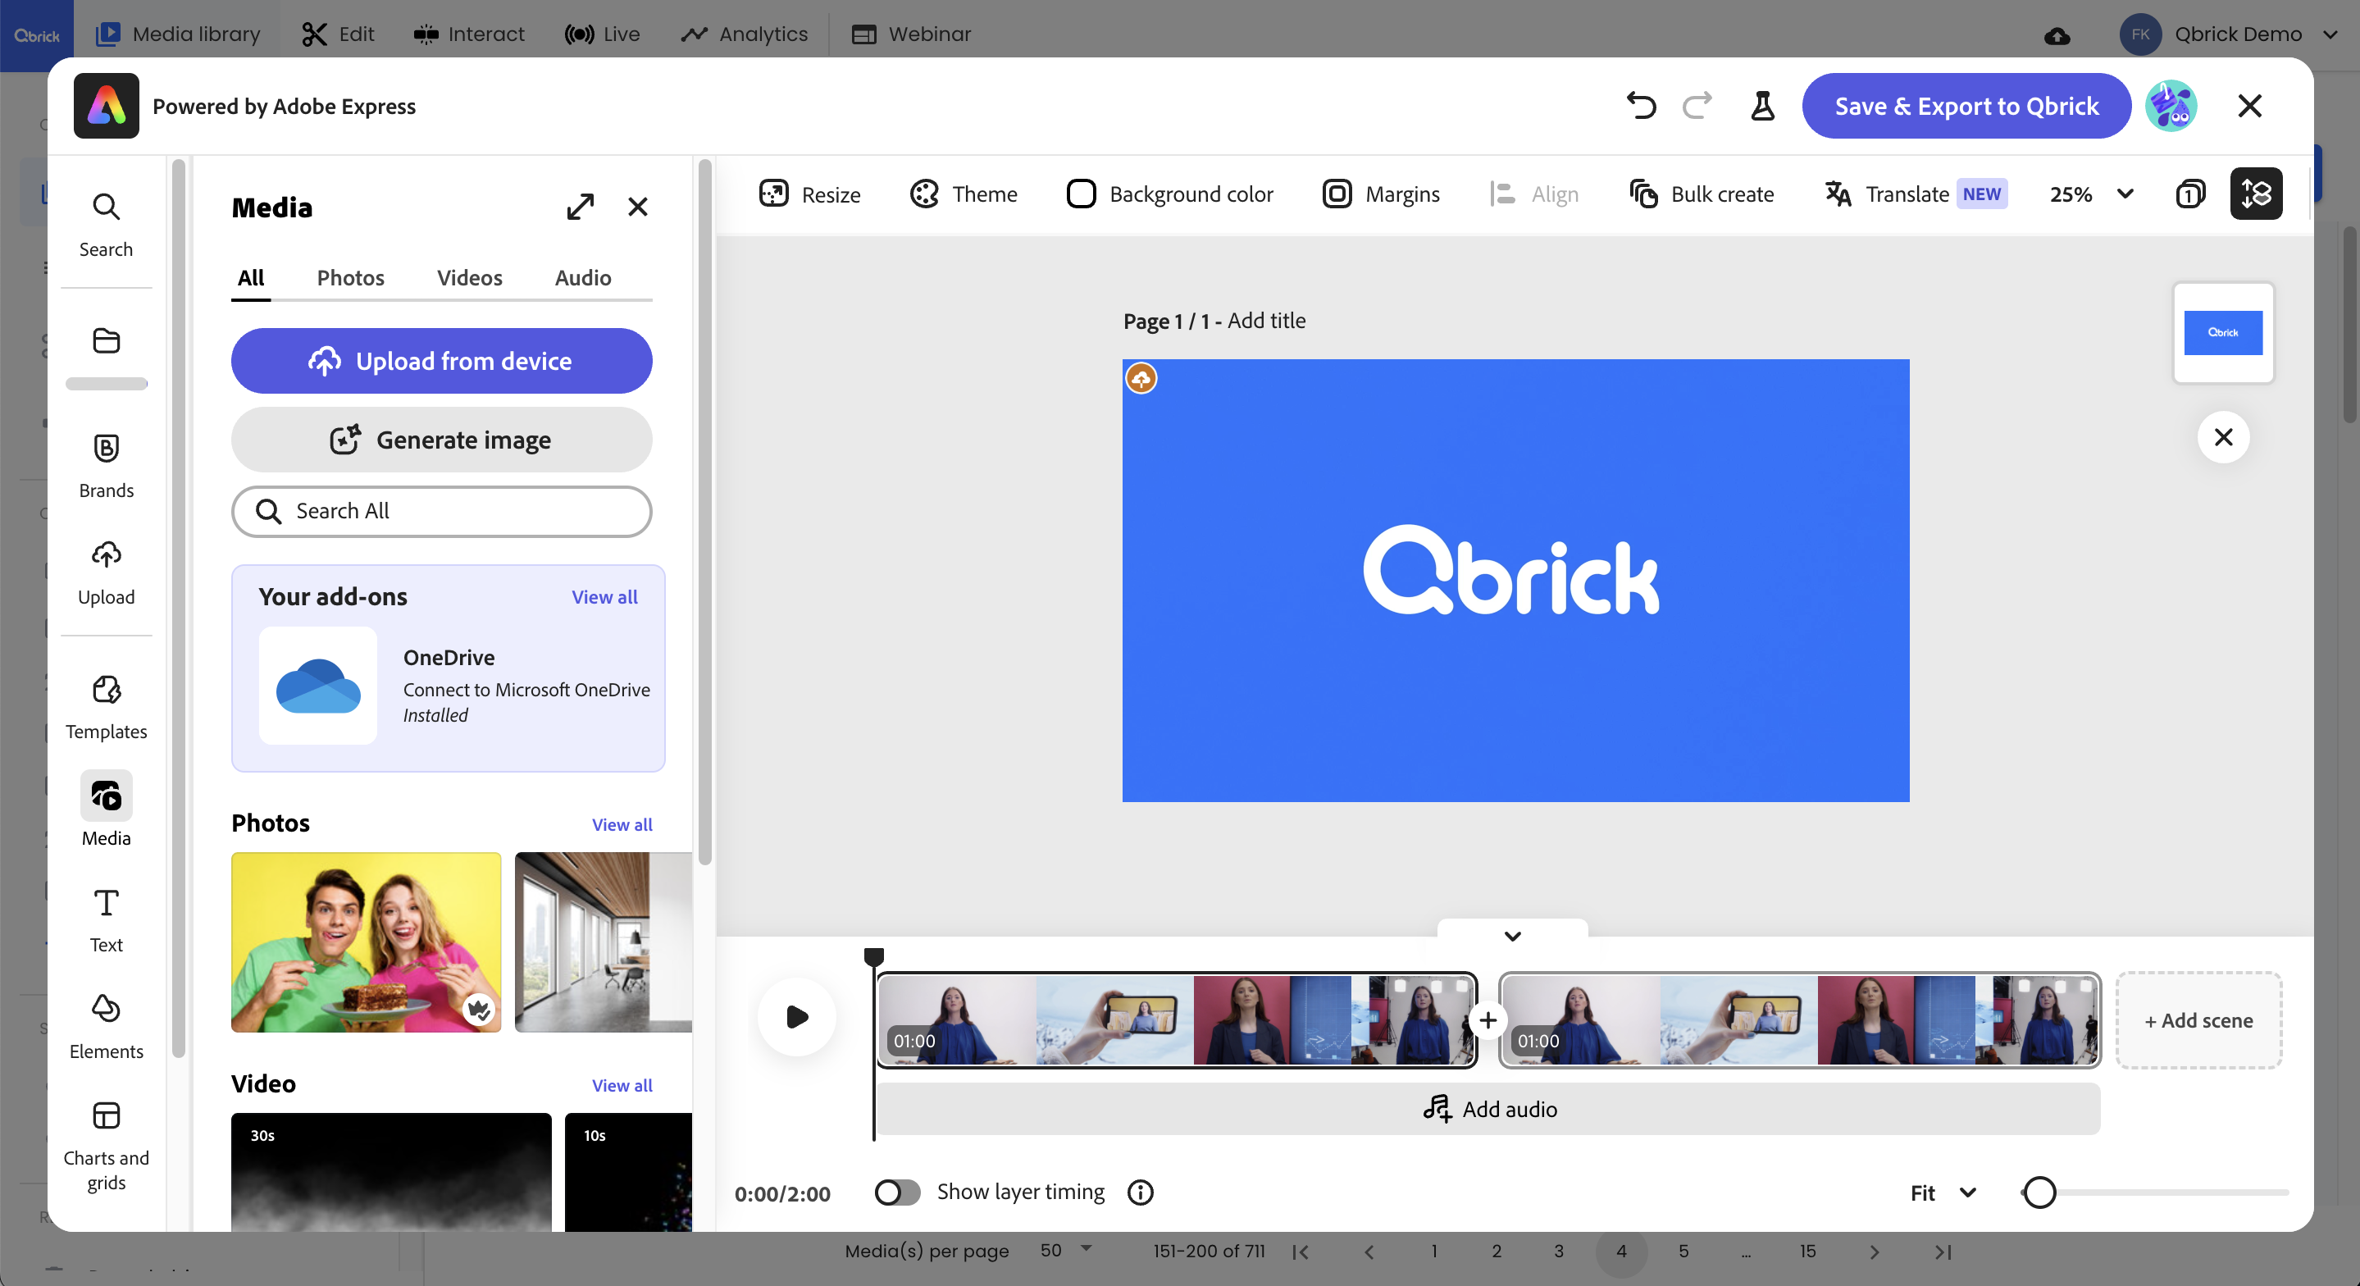Open Bulk create tool
Image resolution: width=2360 pixels, height=1286 pixels.
[x=1702, y=194]
